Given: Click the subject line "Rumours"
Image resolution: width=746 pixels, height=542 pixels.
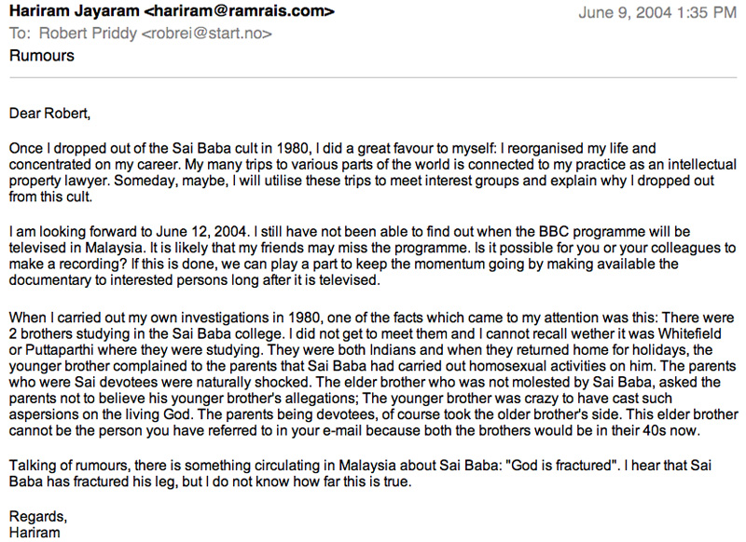Looking at the screenshot, I should pyautogui.click(x=41, y=56).
